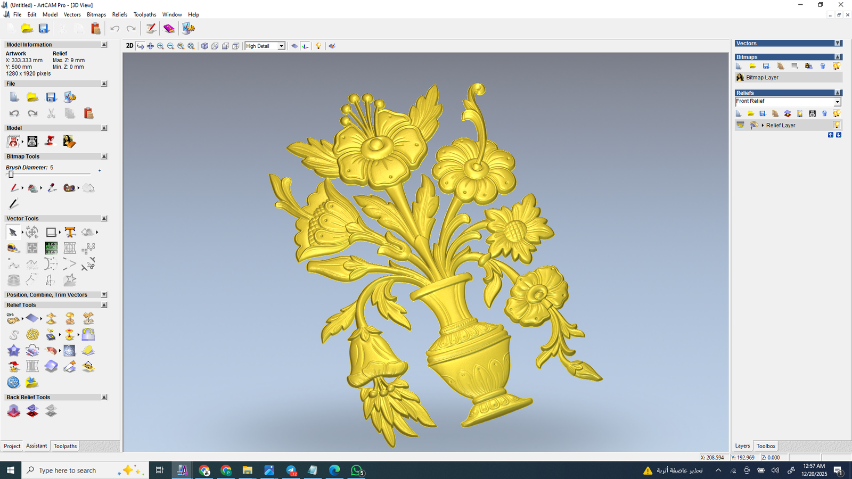The height and width of the screenshot is (479, 852).
Task: Expand the Vectors panel
Action: click(x=838, y=43)
